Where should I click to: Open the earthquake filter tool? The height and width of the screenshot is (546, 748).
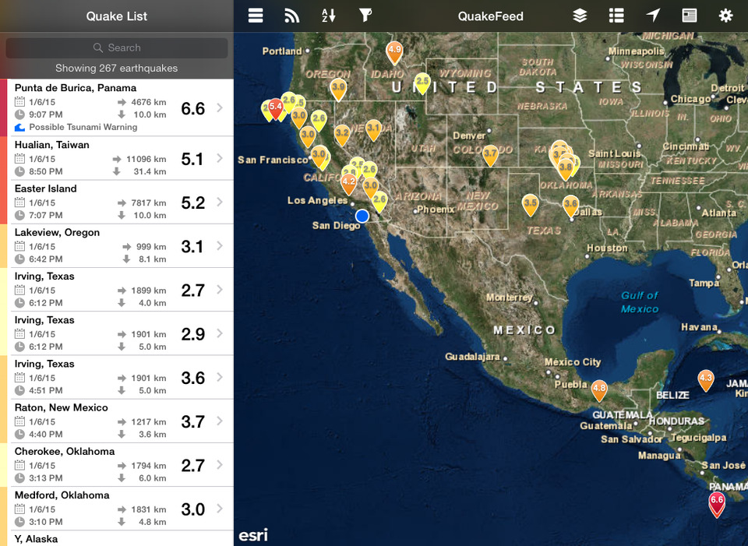point(365,16)
